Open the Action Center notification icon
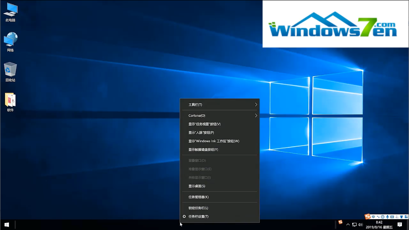The width and height of the screenshot is (409, 230). 400,224
